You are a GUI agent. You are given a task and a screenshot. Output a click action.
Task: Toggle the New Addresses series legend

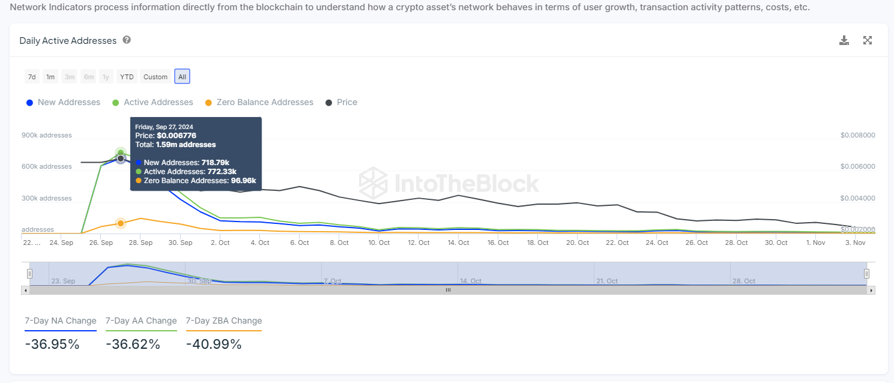coord(63,102)
